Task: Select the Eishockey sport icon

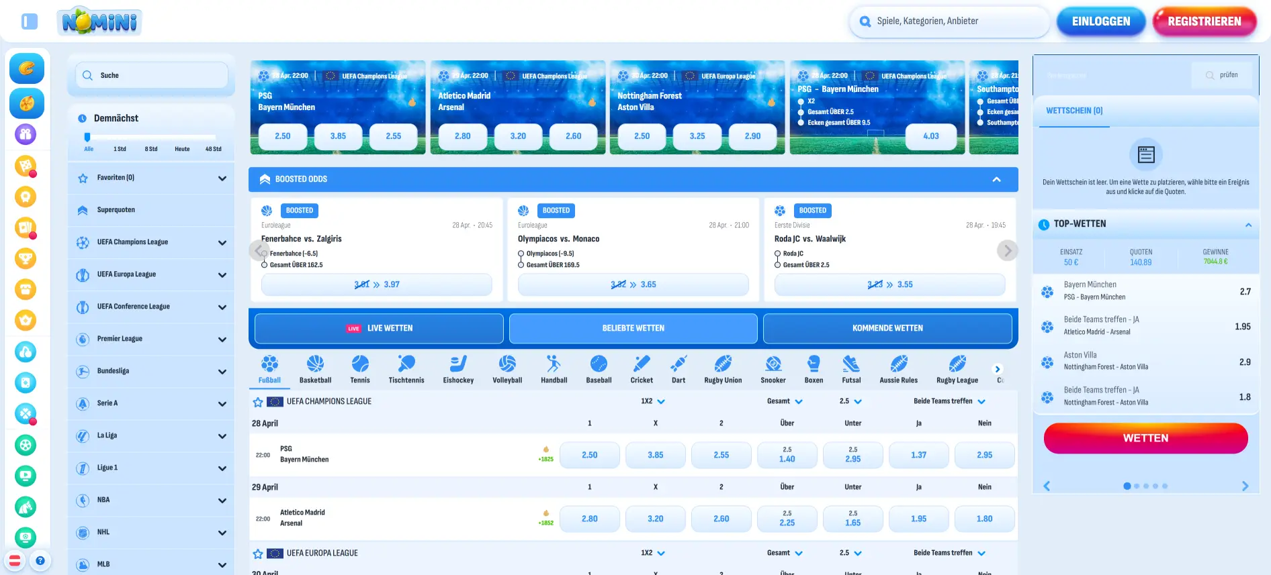Action: (x=458, y=369)
